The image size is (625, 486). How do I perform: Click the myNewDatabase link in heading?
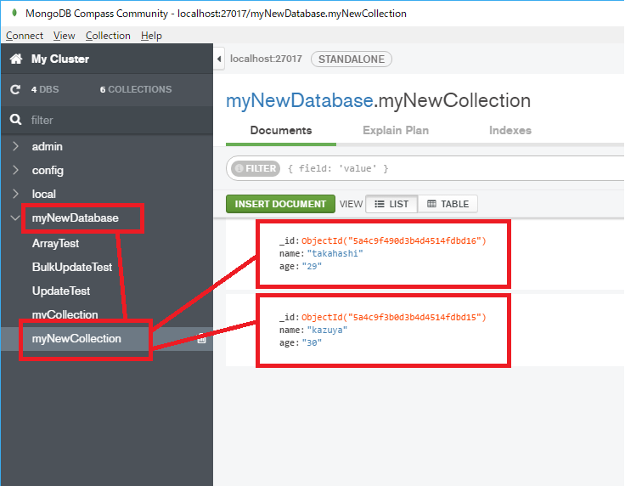pyautogui.click(x=300, y=100)
